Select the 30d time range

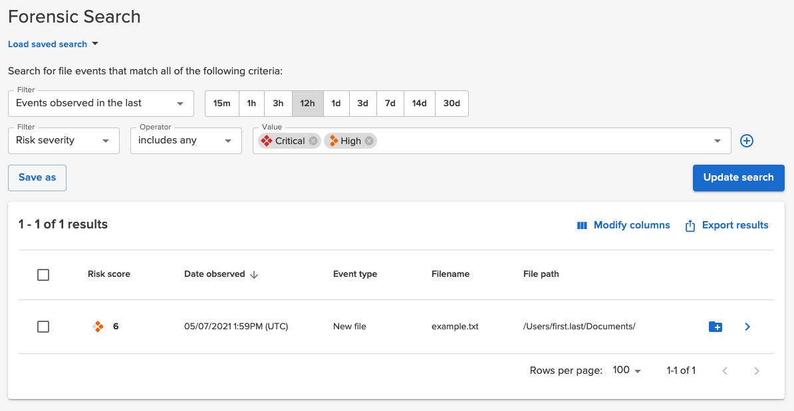click(451, 103)
